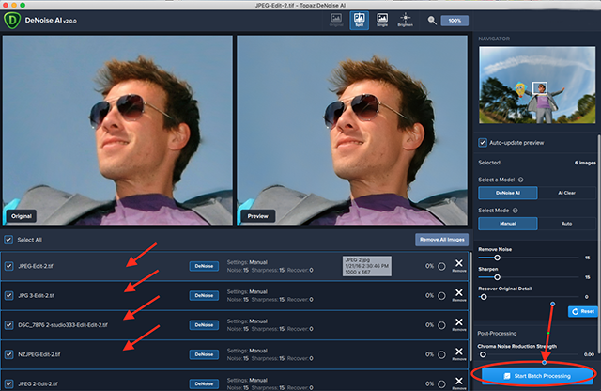Choose the DeNoise AI model tab
This screenshot has height=391, width=601.
[x=508, y=193]
